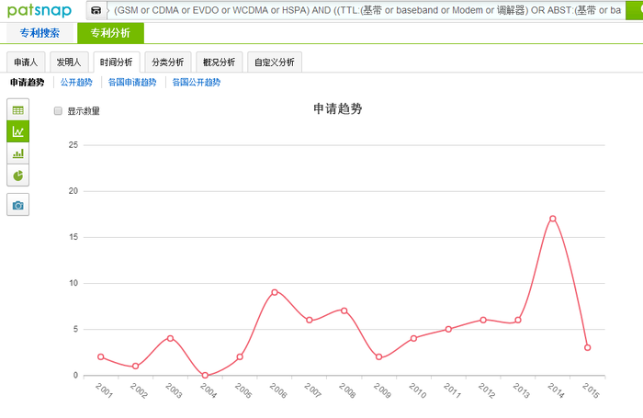The image size is (643, 418).
Task: Click the 2012 data point
Action: [x=483, y=320]
